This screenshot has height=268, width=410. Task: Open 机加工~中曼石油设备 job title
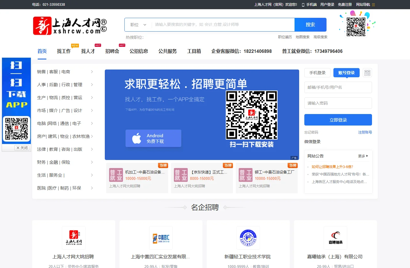coord(145,172)
